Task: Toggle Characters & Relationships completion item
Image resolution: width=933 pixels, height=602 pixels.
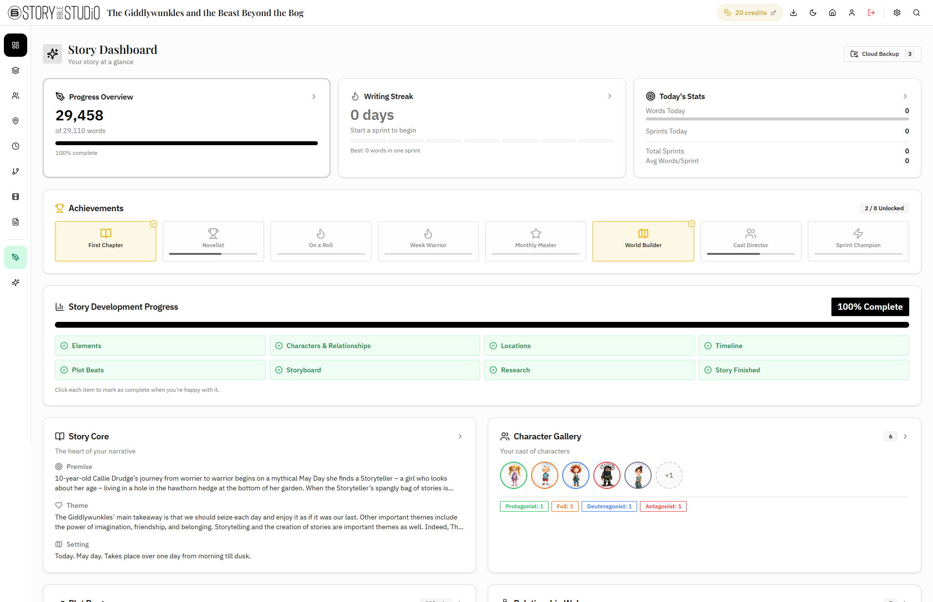Action: [375, 346]
